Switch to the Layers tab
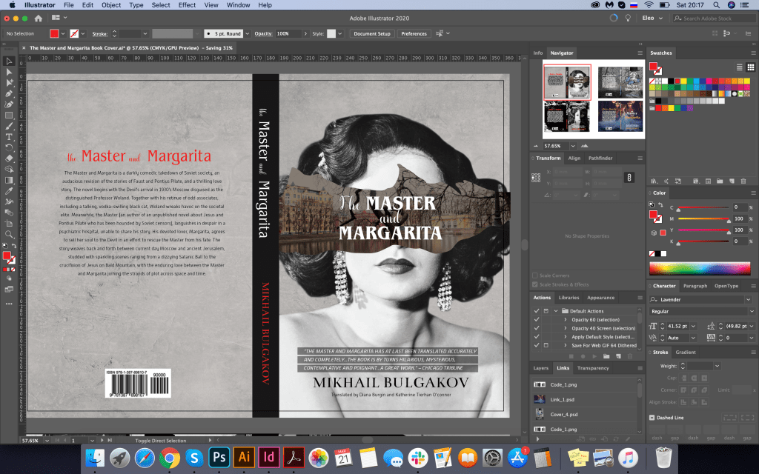759x474 pixels. [541, 368]
